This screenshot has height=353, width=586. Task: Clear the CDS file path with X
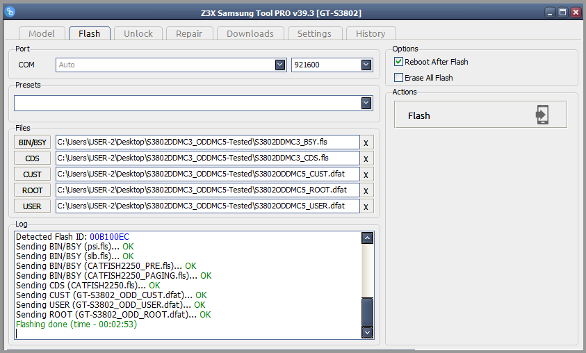(x=366, y=158)
